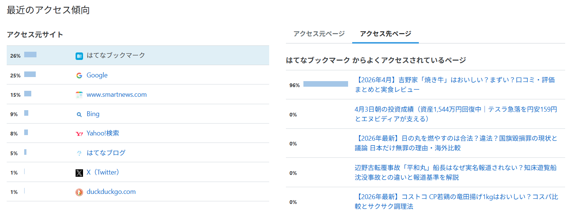The image size is (567, 211).
Task: Open the 吉野家「焼き牛」 article link
Action: pos(455,85)
